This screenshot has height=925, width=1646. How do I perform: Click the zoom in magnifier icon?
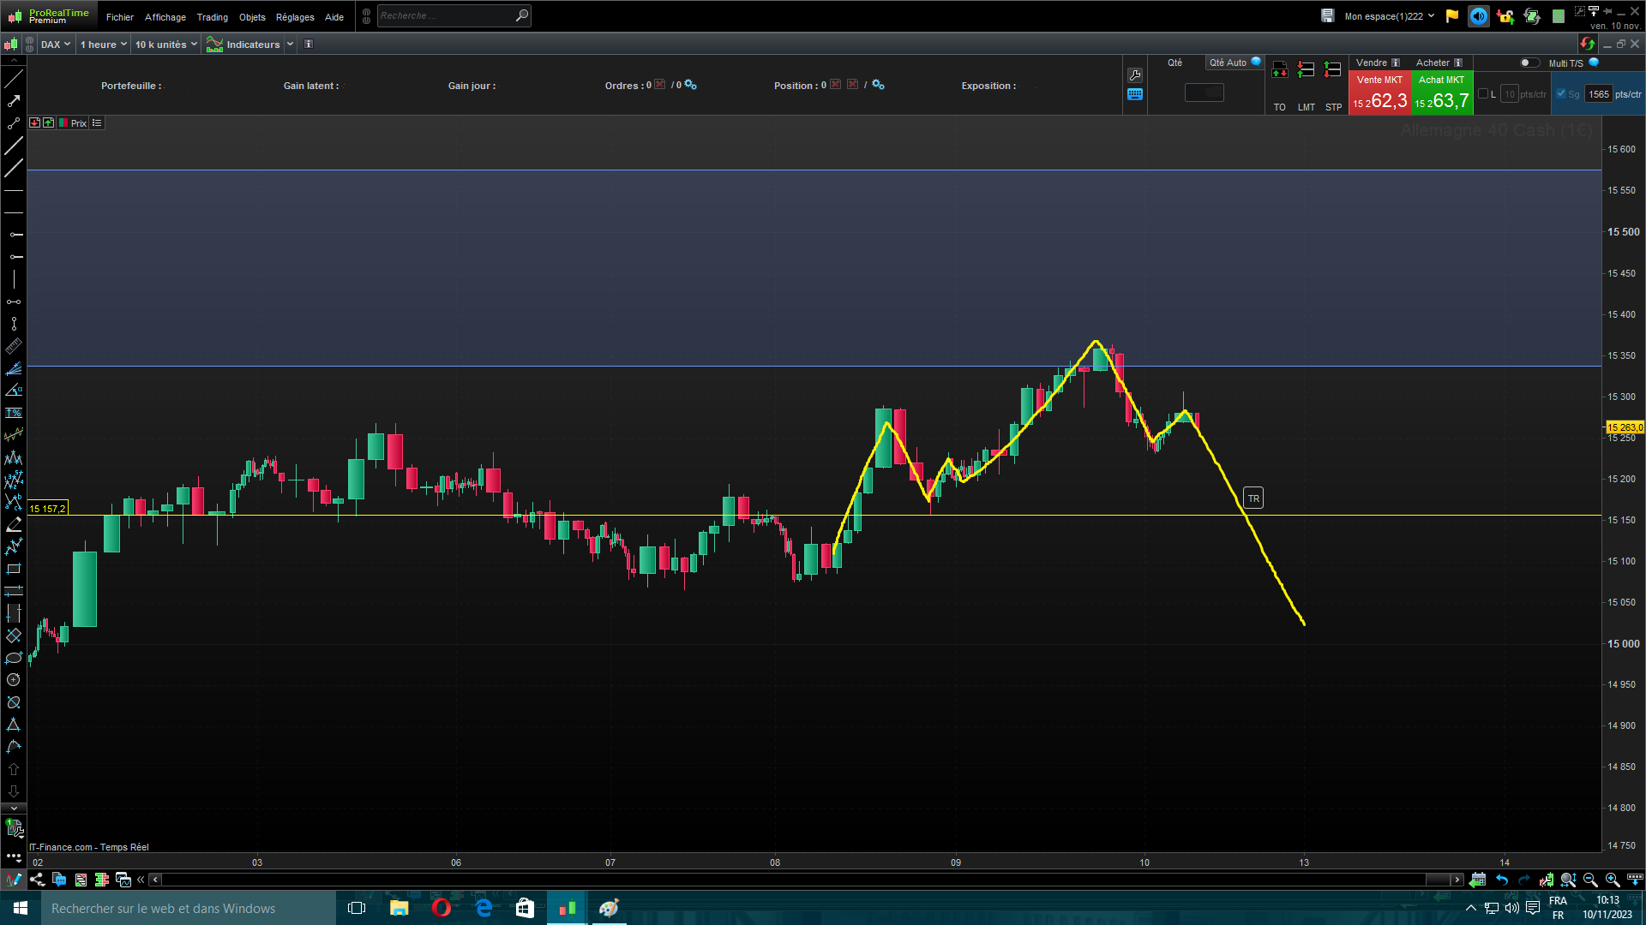tap(1612, 880)
